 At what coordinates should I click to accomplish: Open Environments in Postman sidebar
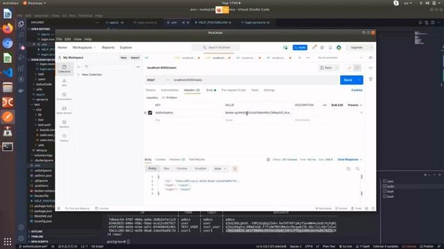tap(65, 96)
